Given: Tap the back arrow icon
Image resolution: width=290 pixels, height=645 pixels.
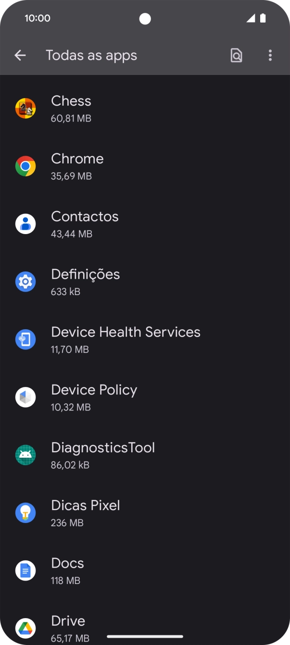Looking at the screenshot, I should pos(20,55).
